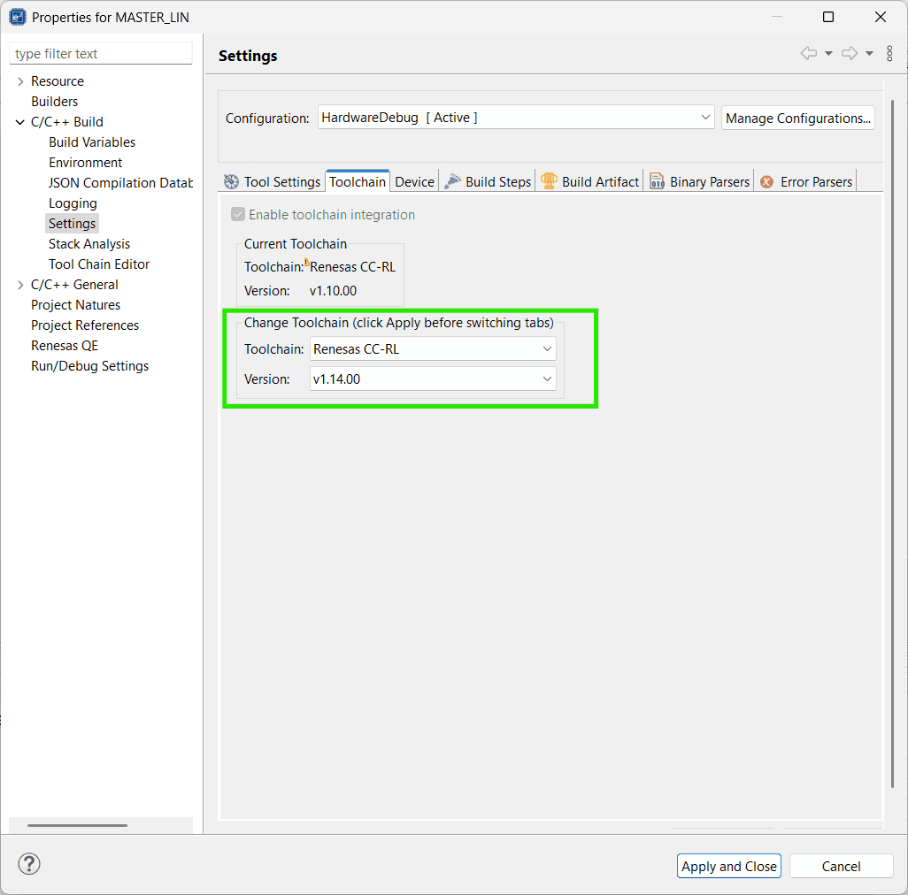The image size is (908, 895).
Task: Open the Version v1.14.00 dropdown
Action: click(x=433, y=379)
